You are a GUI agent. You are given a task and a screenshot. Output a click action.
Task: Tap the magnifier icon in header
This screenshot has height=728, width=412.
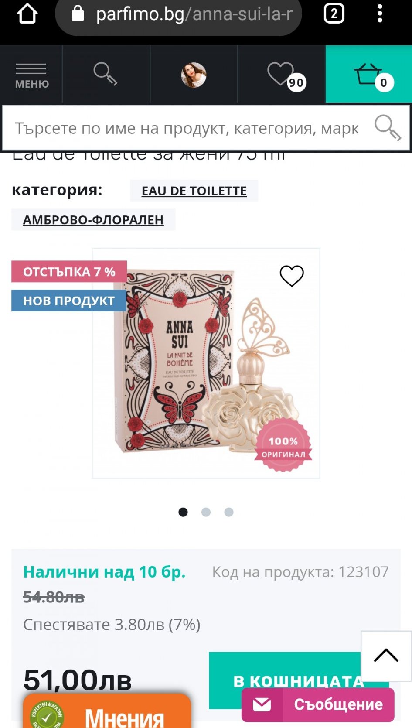(106, 74)
